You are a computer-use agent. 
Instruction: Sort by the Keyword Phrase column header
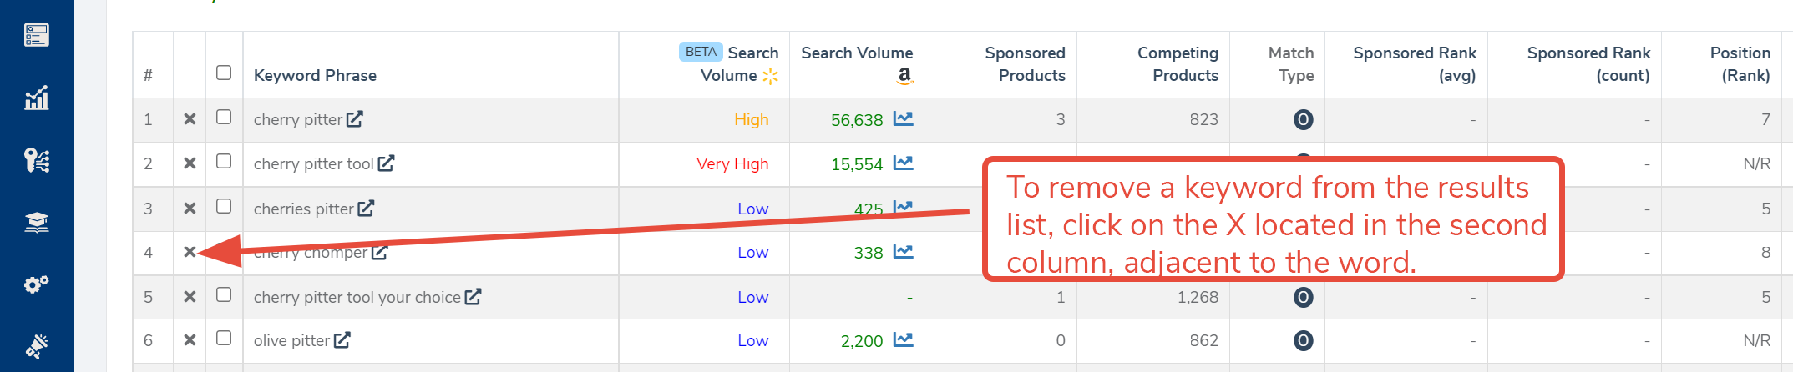315,75
